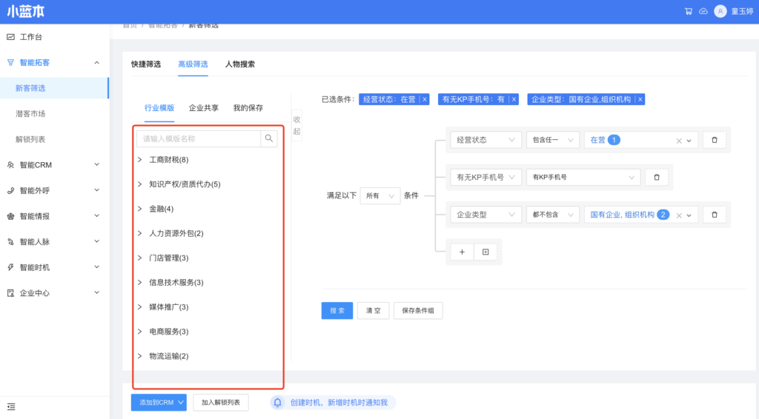Focus the template name search field
Screen dimensions: 759x419
click(199, 138)
